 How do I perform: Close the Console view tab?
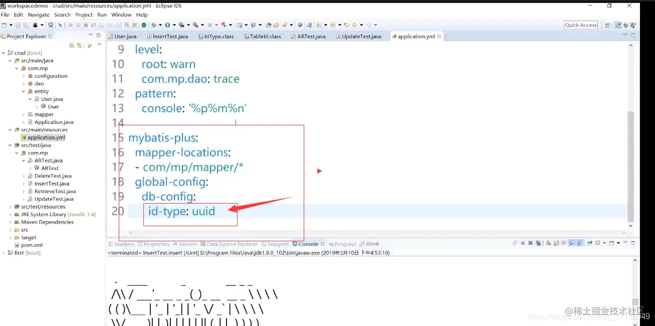click(322, 244)
